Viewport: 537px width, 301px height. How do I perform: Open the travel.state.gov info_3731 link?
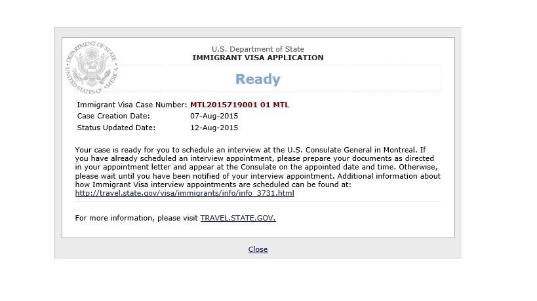(x=185, y=194)
